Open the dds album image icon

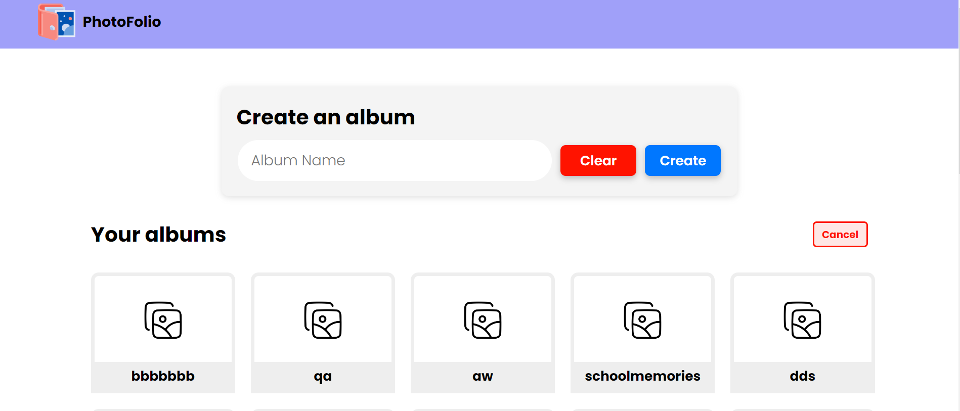802,320
